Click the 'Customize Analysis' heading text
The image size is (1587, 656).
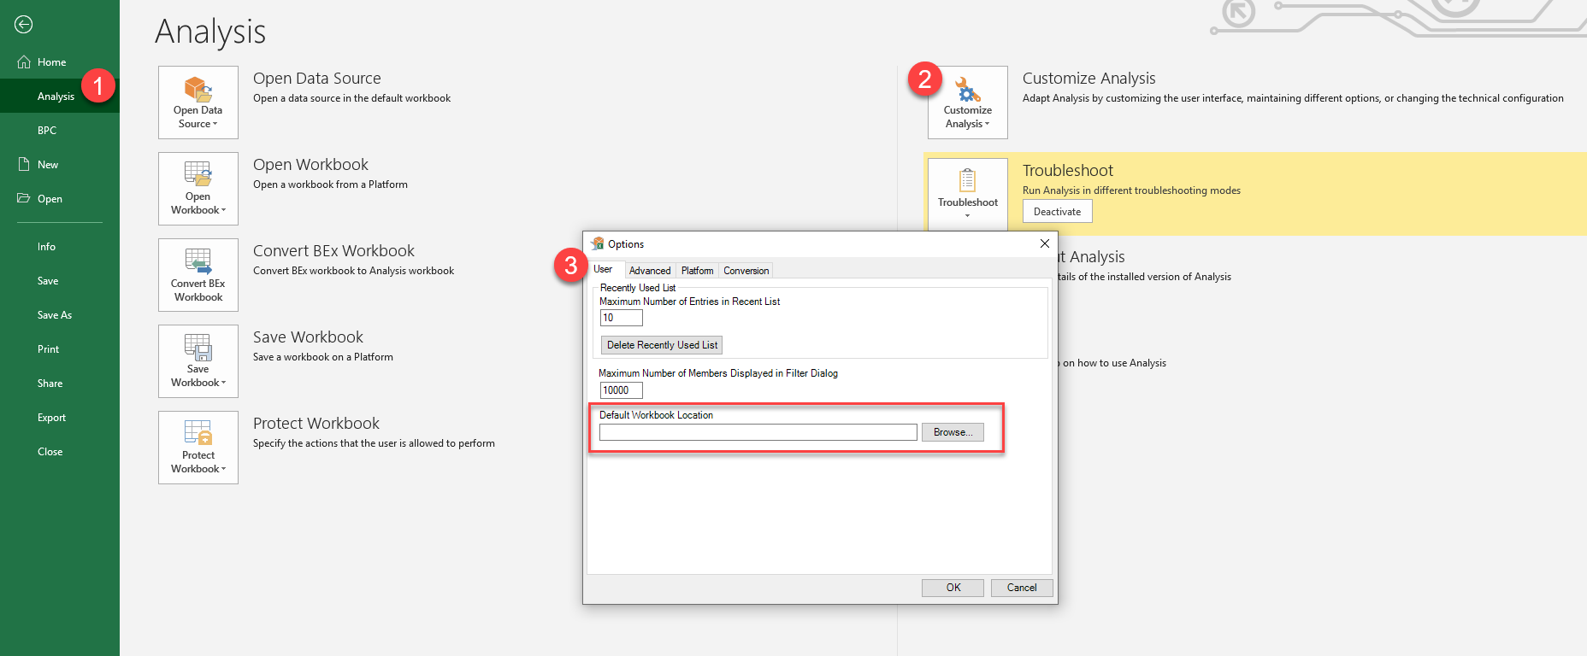click(x=1089, y=79)
